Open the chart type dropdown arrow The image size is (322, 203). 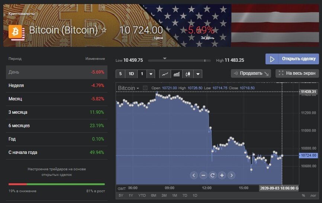coord(197,74)
